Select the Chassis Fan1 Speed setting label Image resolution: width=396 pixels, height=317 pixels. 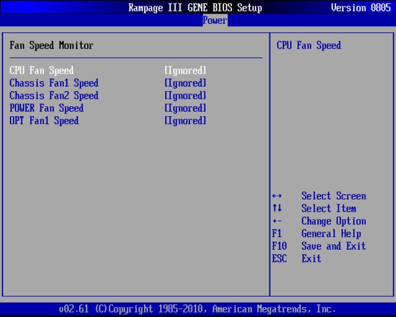[x=54, y=83]
